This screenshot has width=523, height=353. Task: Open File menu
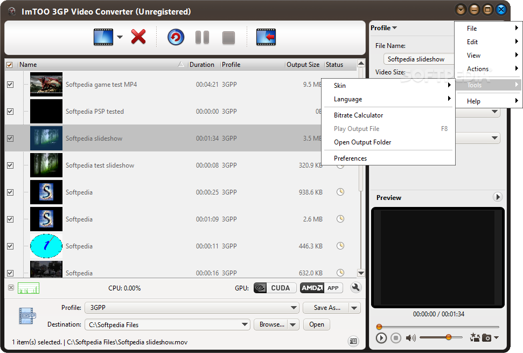[x=489, y=29]
